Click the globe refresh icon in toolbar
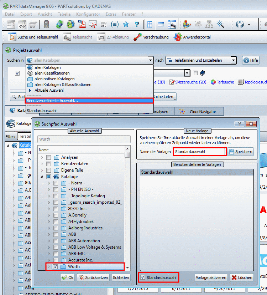Image resolution: width=267 pixels, height=295 pixels. coord(59,25)
